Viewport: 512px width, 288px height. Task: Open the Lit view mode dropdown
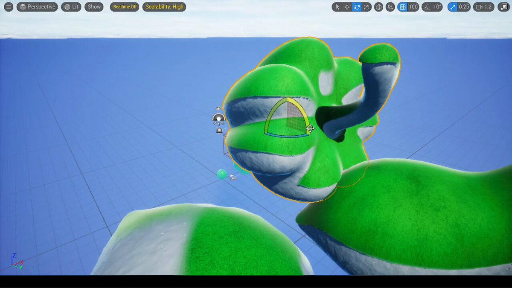click(x=71, y=7)
